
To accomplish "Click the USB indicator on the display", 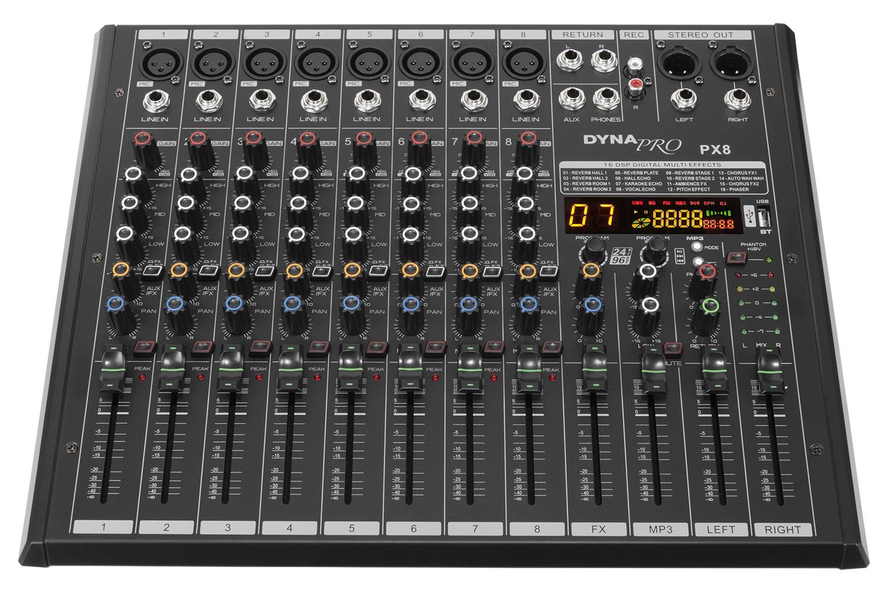I will coord(637,203).
